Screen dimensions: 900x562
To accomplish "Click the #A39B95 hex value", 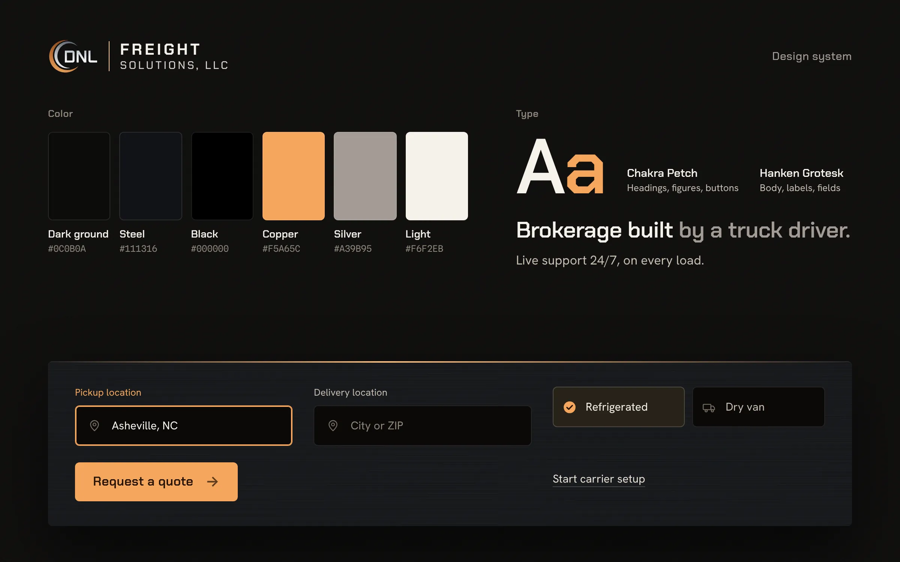I will tap(353, 249).
